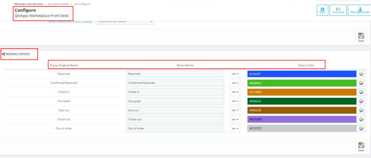371x158 pixels.
Task: Edit the Out of order status name field
Action: tap(175, 128)
